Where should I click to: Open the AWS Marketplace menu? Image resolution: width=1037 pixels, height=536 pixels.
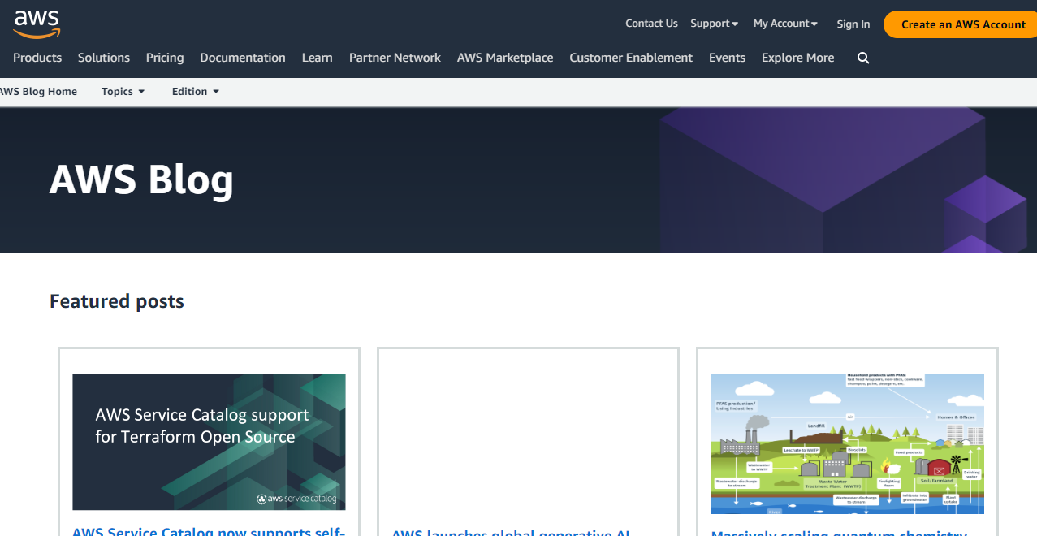pos(505,58)
